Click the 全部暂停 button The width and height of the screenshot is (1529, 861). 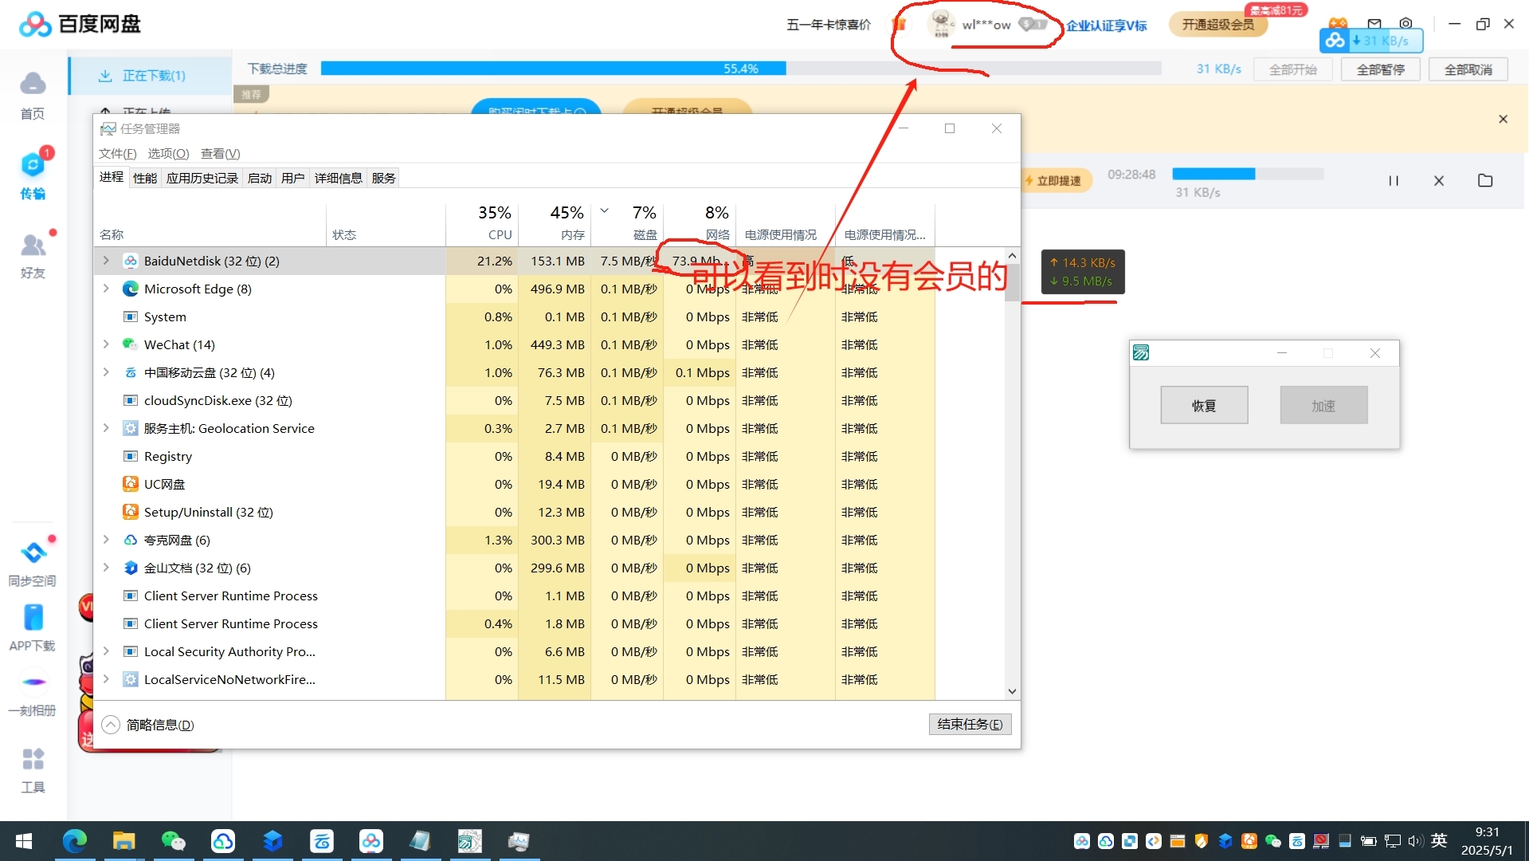click(1381, 69)
